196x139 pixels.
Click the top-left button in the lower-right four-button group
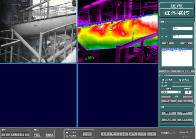tap(169, 113)
